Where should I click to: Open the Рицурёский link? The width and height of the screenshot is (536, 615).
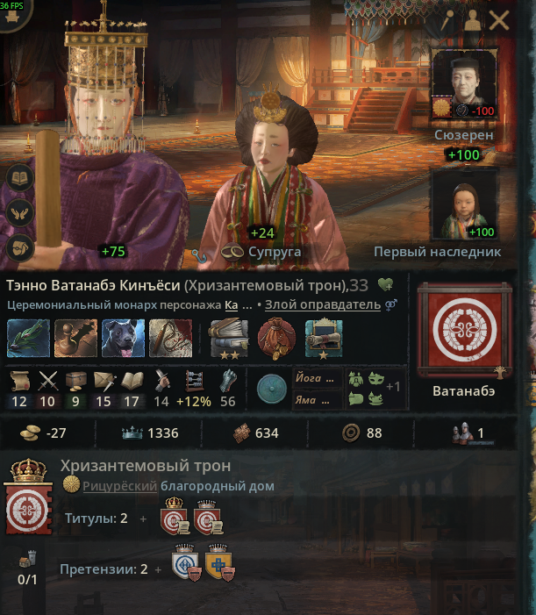(x=119, y=486)
